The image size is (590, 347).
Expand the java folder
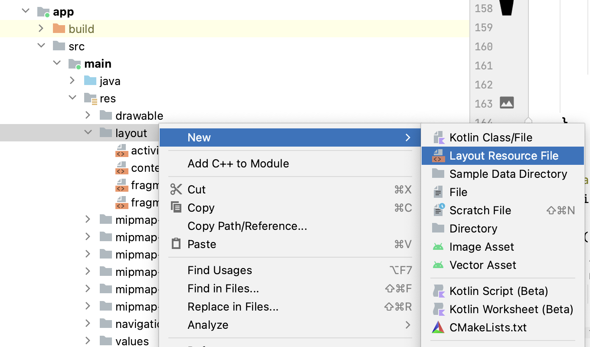(72, 81)
